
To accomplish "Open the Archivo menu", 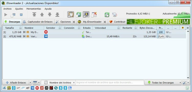I will pos(7,9).
